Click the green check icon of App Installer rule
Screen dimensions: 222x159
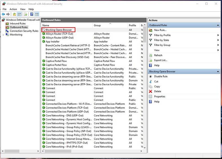coord(44,42)
